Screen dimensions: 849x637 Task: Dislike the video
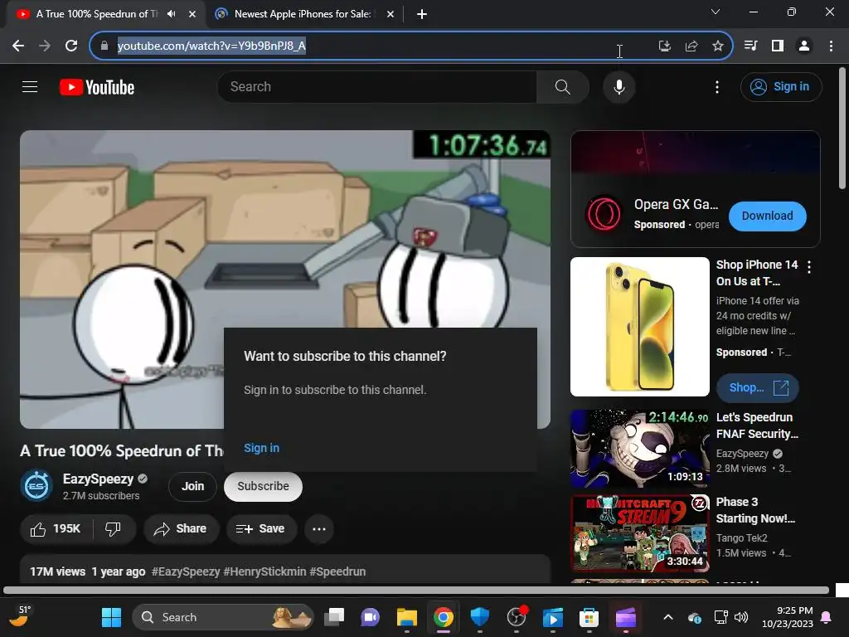(113, 528)
